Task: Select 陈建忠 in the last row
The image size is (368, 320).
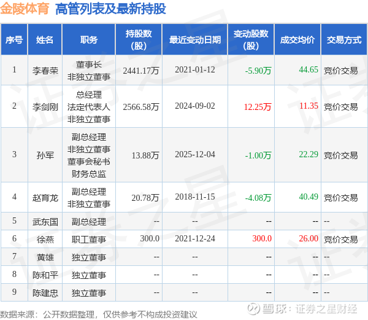Action: pyautogui.click(x=45, y=293)
